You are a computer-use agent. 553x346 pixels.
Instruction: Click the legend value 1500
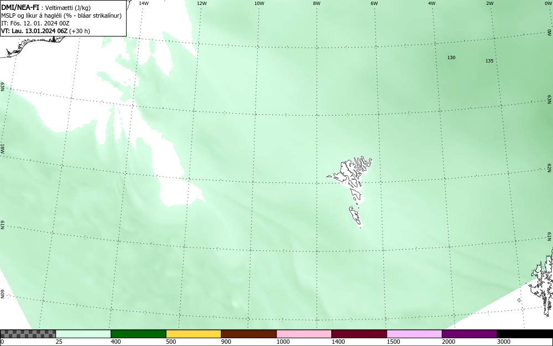[x=393, y=342]
